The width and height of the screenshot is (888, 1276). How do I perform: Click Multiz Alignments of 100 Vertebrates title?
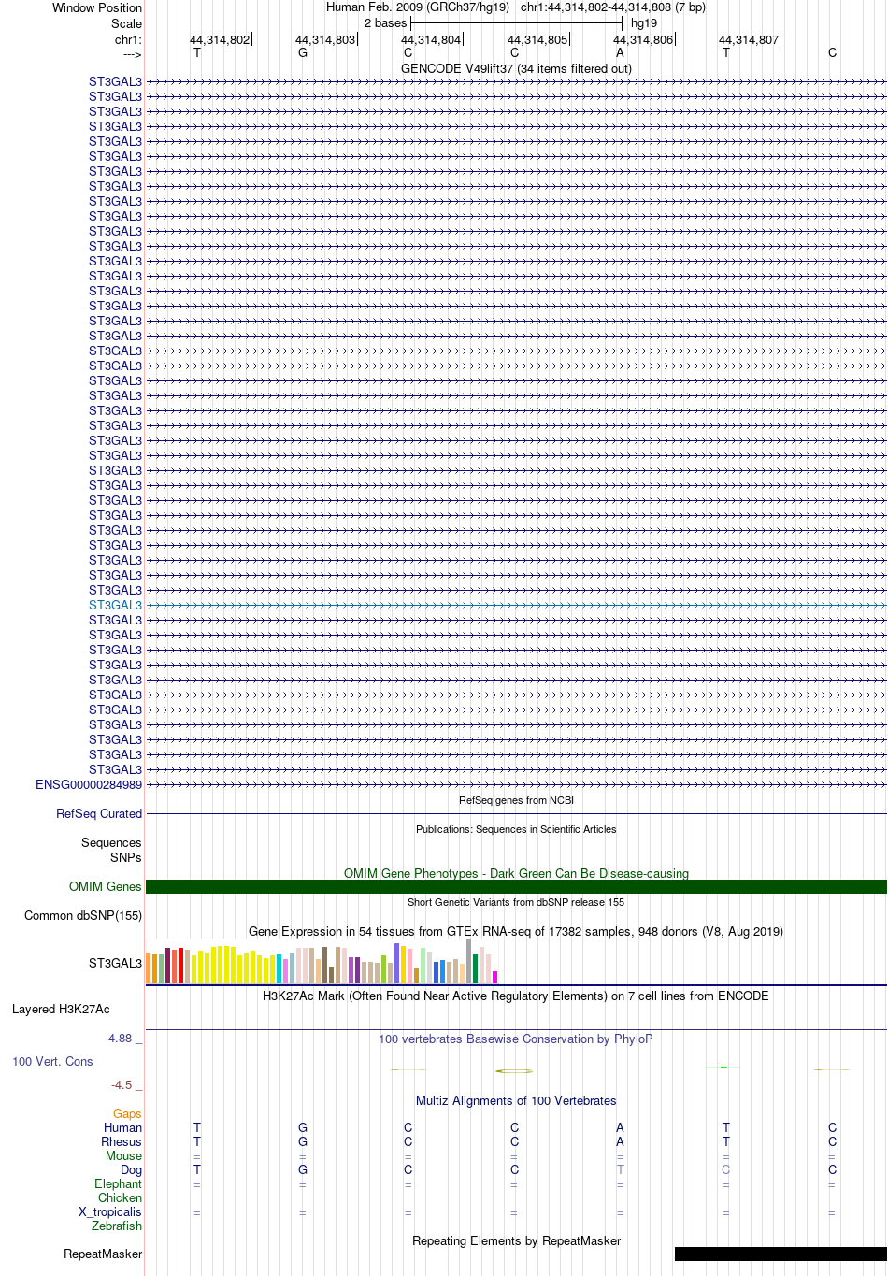[x=516, y=1100]
